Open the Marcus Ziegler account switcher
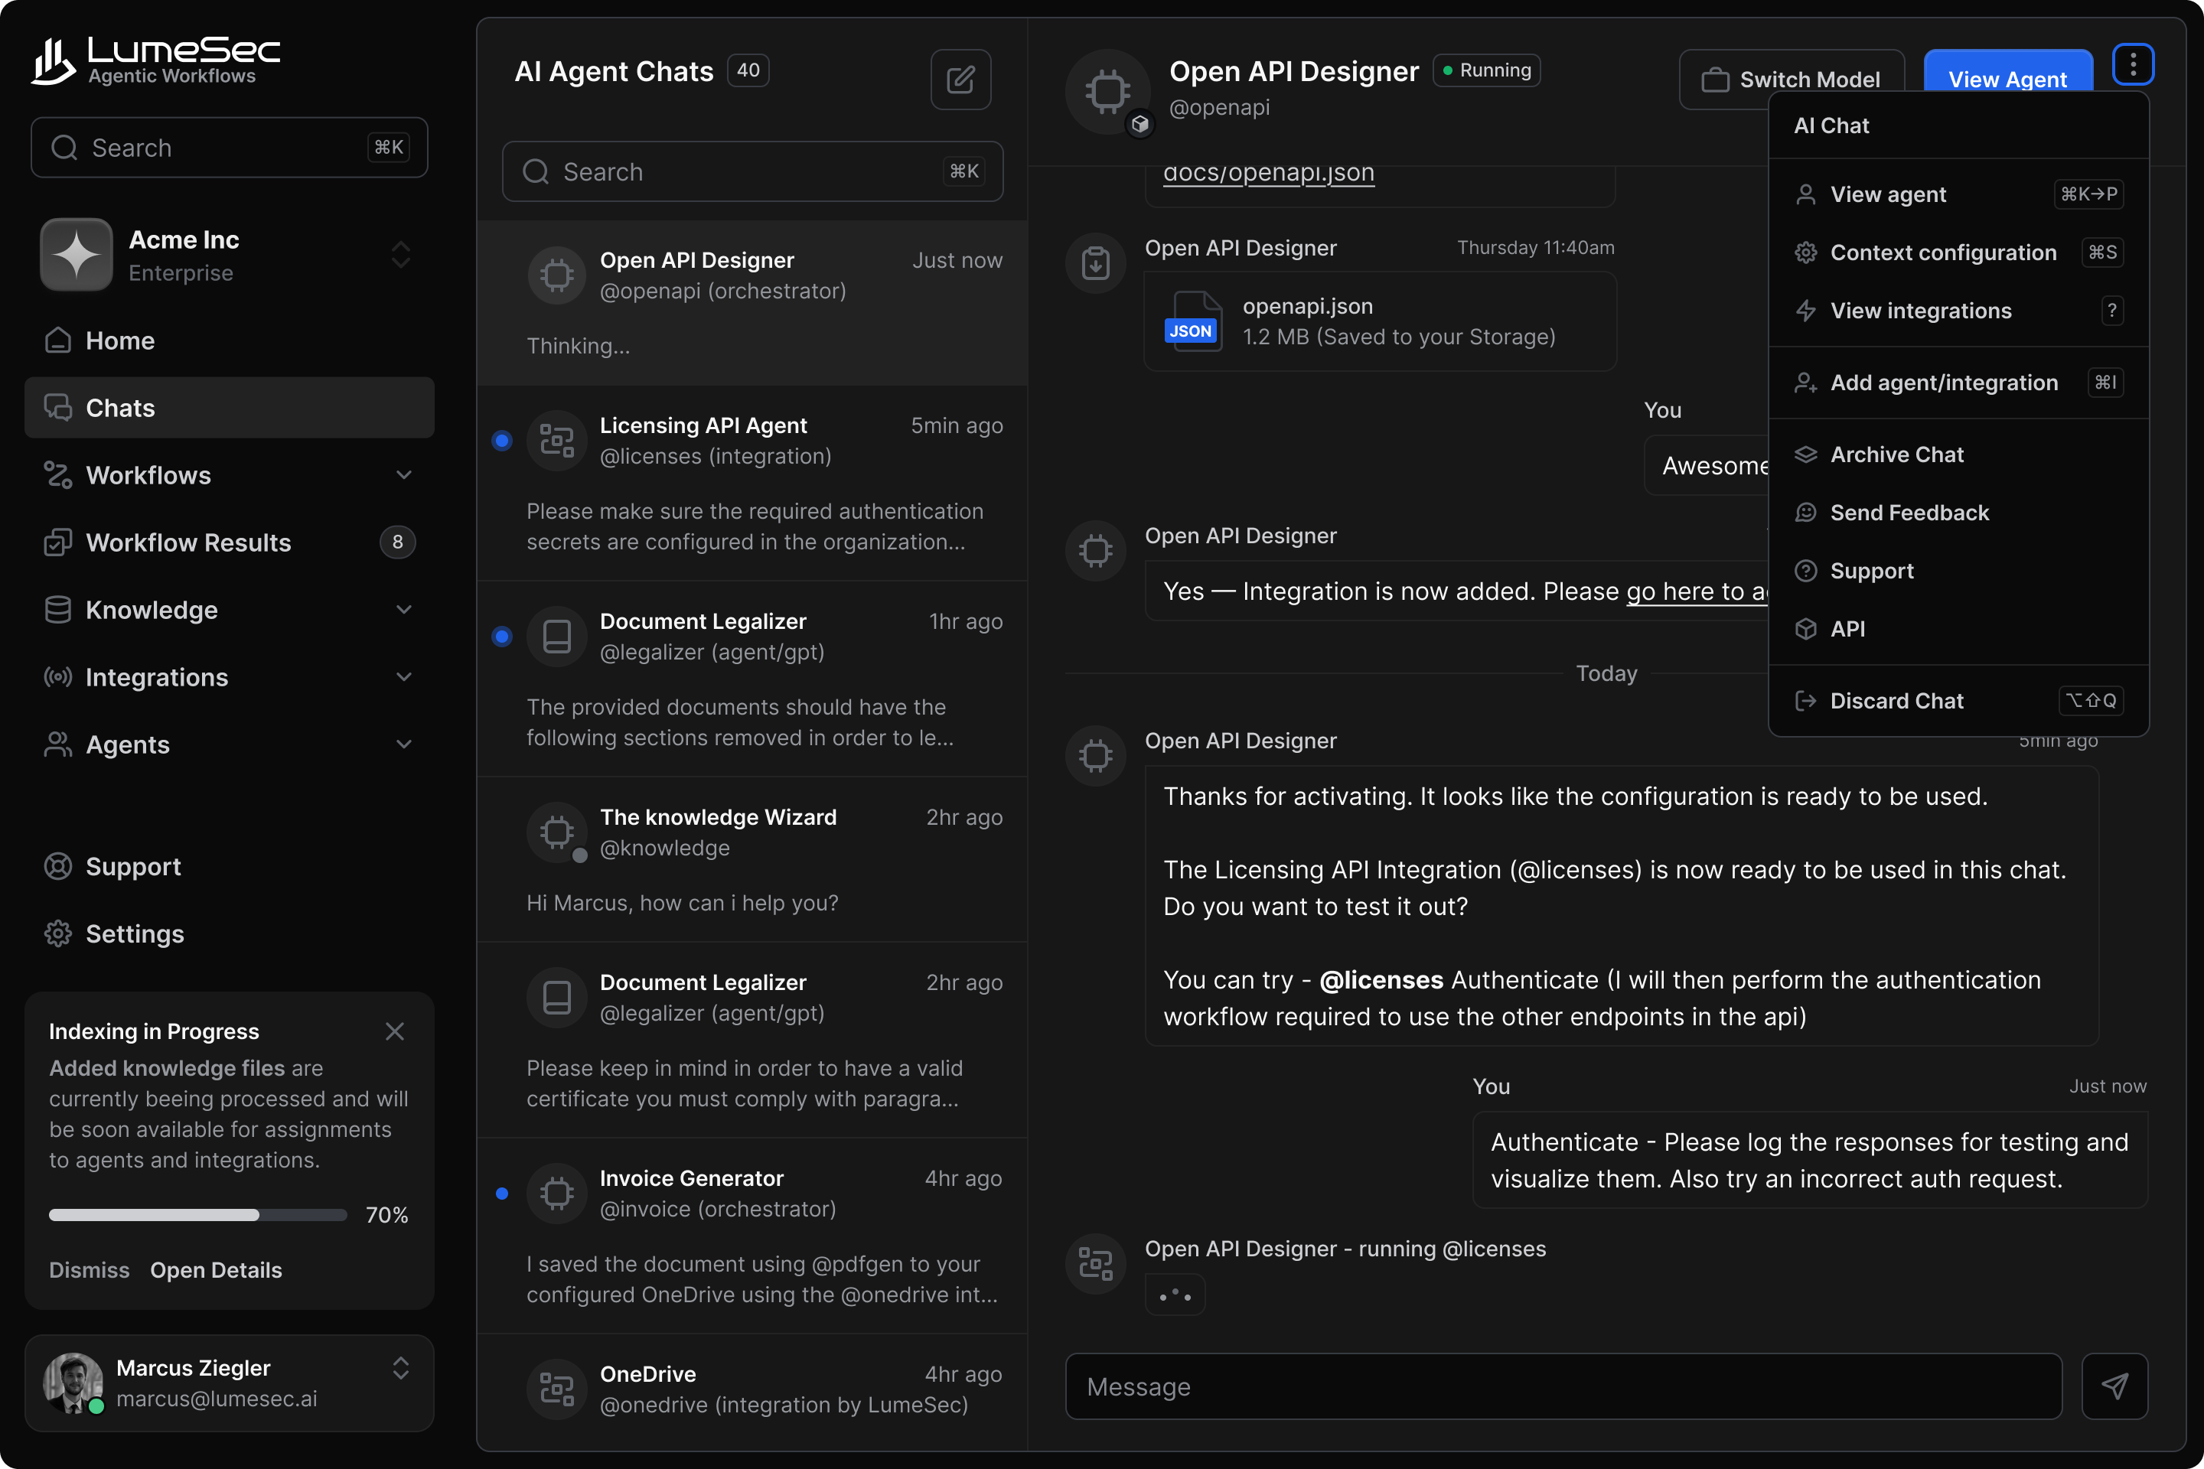Screen dimensions: 2204x1469 (x=401, y=1369)
